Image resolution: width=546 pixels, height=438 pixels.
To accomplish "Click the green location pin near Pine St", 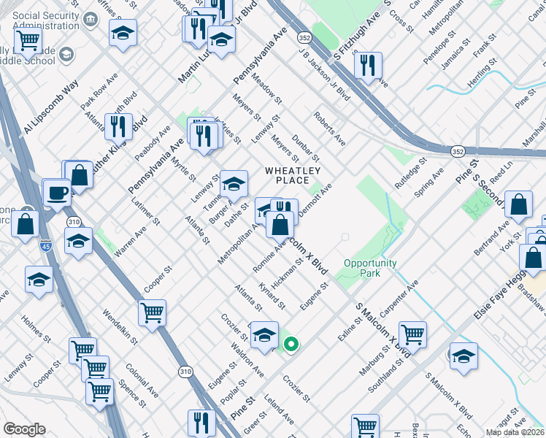I will 291,345.
